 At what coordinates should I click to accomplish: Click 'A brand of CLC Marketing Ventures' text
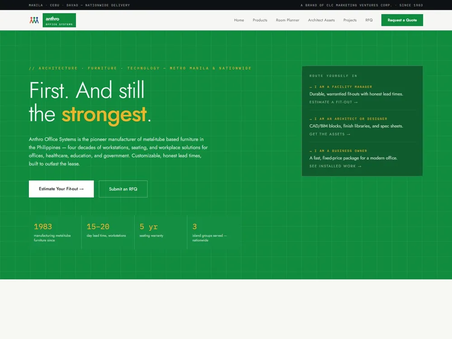point(362,5)
